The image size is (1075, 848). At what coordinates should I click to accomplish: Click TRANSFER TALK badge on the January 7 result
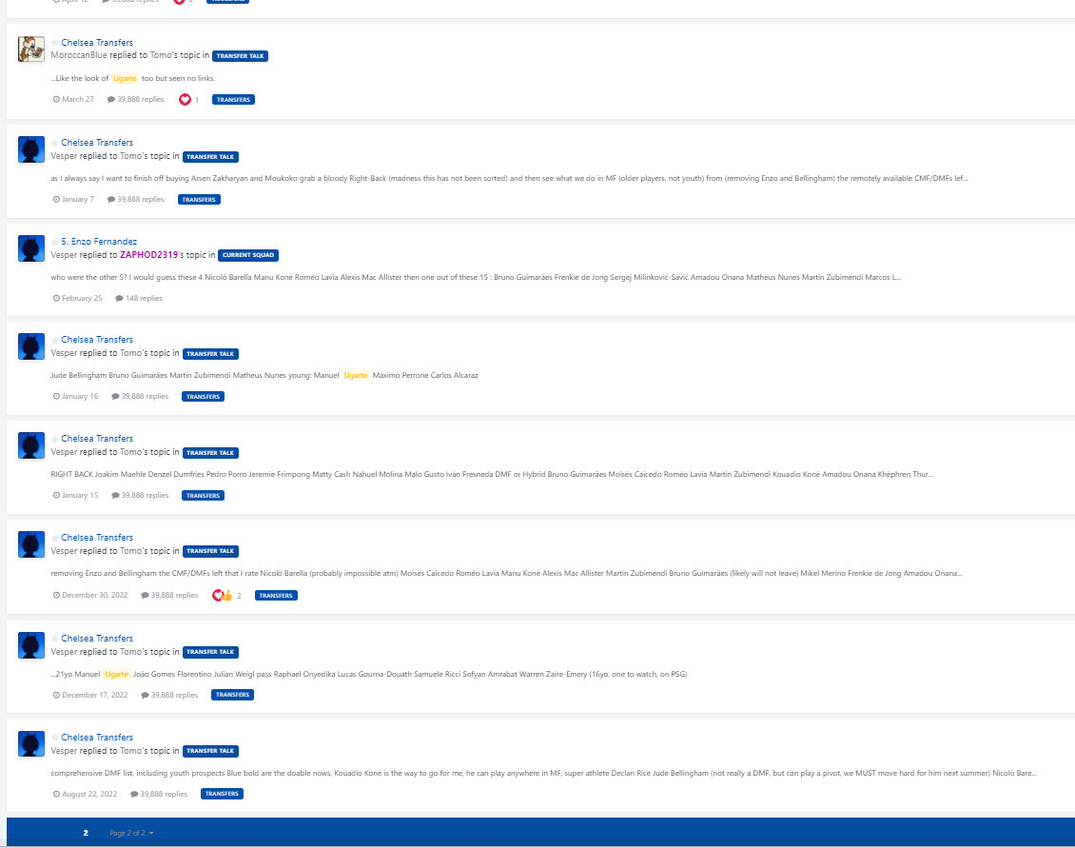click(210, 157)
